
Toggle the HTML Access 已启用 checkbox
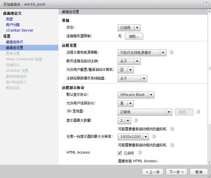pyautogui.click(x=120, y=153)
